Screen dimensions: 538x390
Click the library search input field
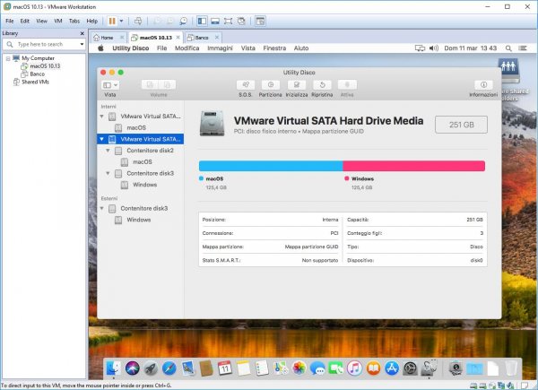(x=39, y=43)
